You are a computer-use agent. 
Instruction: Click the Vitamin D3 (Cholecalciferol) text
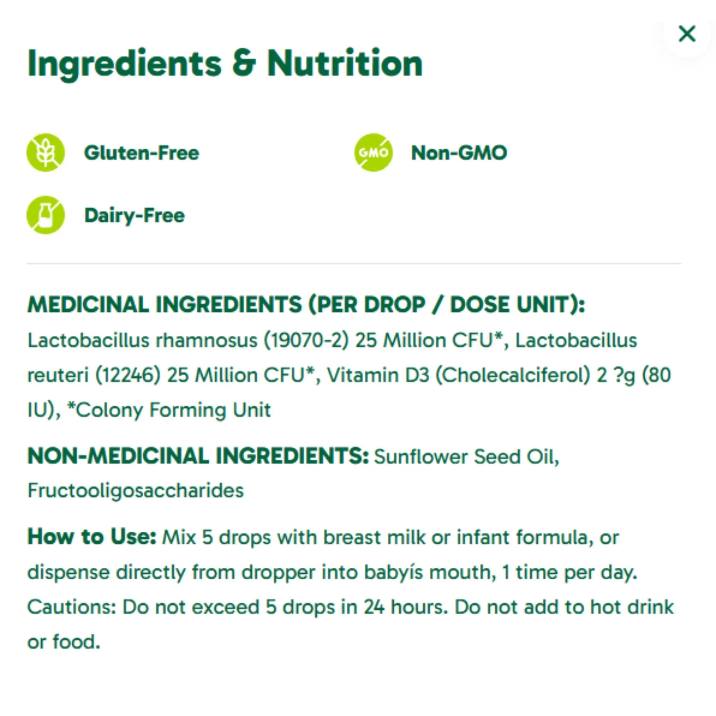(458, 375)
